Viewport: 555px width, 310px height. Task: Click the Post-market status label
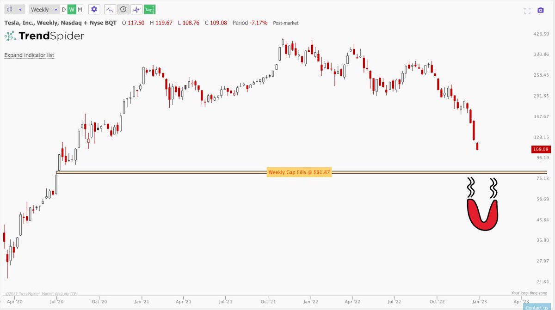click(x=285, y=23)
